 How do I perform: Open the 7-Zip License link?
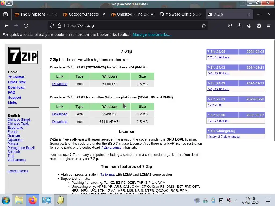[111, 147]
